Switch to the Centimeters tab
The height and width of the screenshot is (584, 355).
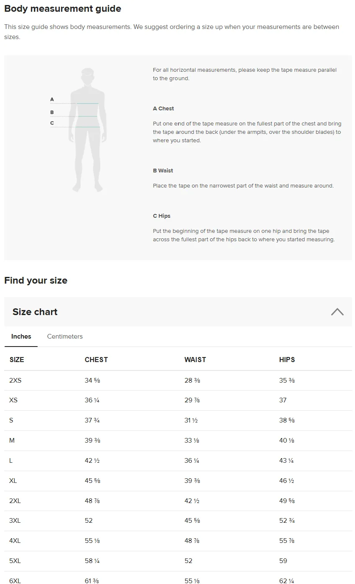[65, 336]
